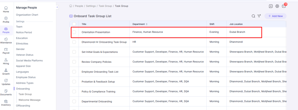Click the Onboard Task Group List icon
This screenshot has width=298, height=110.
pyautogui.click(x=71, y=16)
